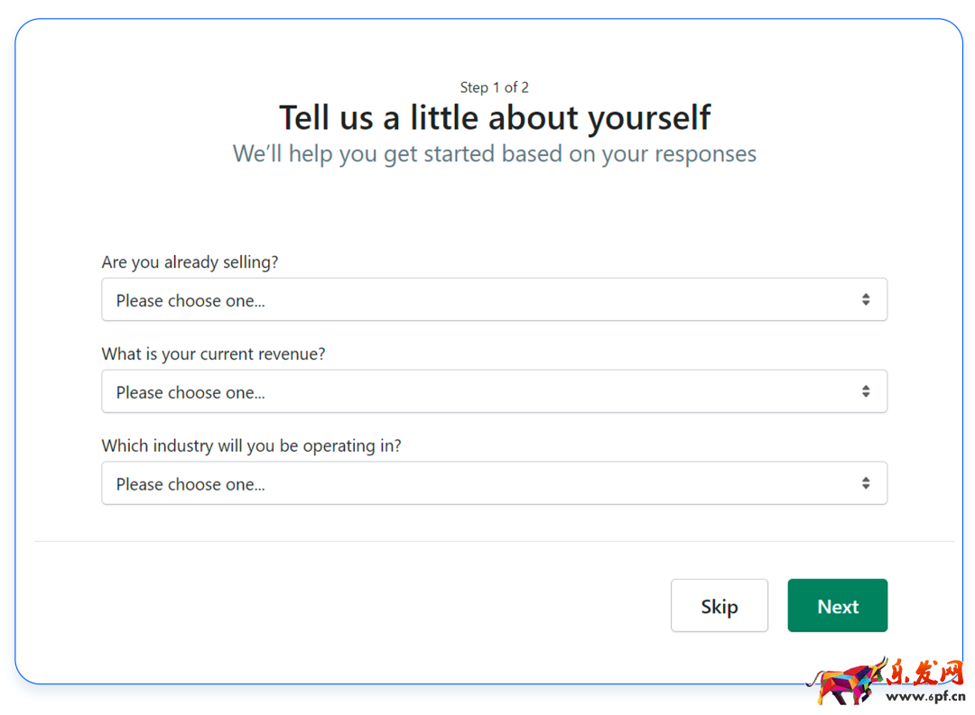Click the "Are you already selling?" label

point(190,262)
